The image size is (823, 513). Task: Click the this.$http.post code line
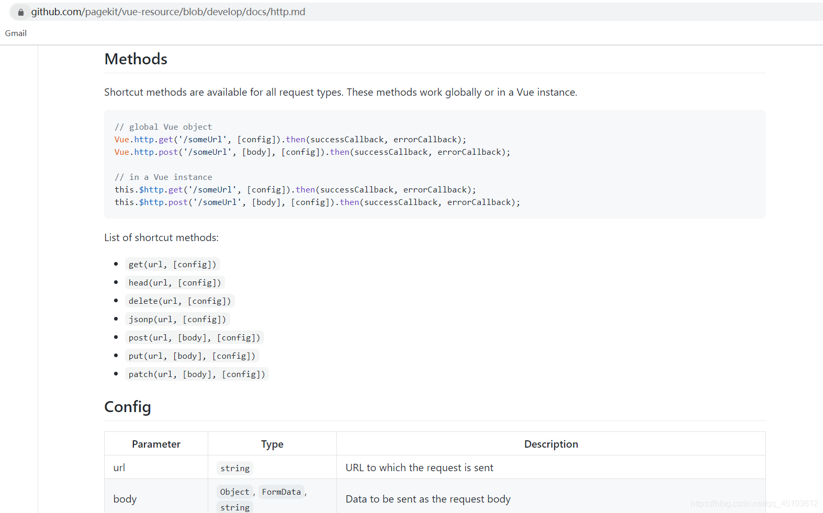[317, 202]
